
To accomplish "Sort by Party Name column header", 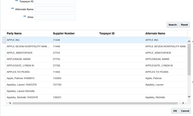I will (14, 34).
